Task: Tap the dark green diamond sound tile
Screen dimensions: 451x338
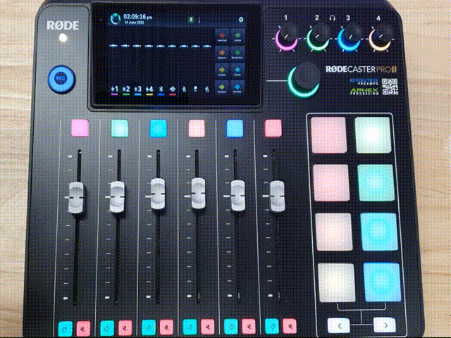Action: [x=237, y=53]
